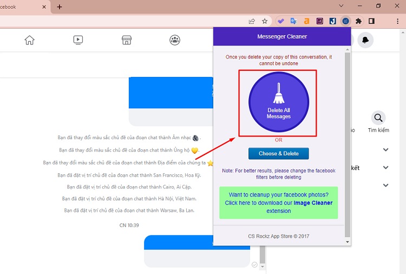Open a new browser tab
The width and height of the screenshot is (406, 274).
coord(60,6)
